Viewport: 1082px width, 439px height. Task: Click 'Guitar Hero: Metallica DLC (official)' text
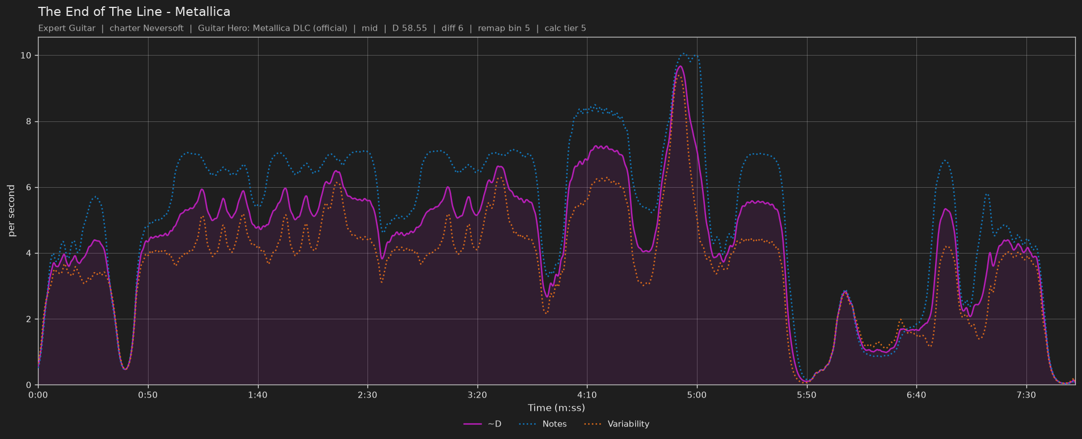point(272,28)
